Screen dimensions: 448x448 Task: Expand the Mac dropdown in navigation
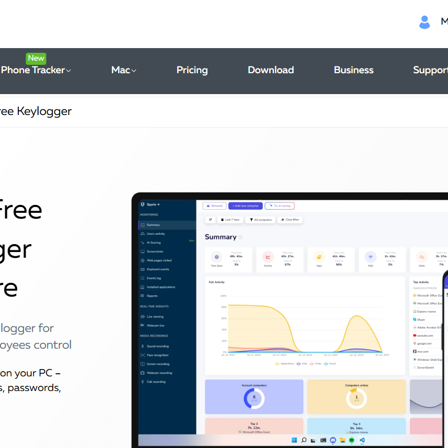124,70
